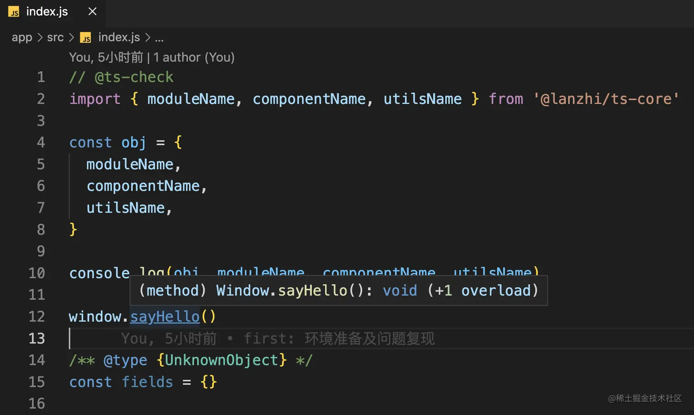The height and width of the screenshot is (415, 694).
Task: Click componentName property on line 6
Action: point(143,186)
